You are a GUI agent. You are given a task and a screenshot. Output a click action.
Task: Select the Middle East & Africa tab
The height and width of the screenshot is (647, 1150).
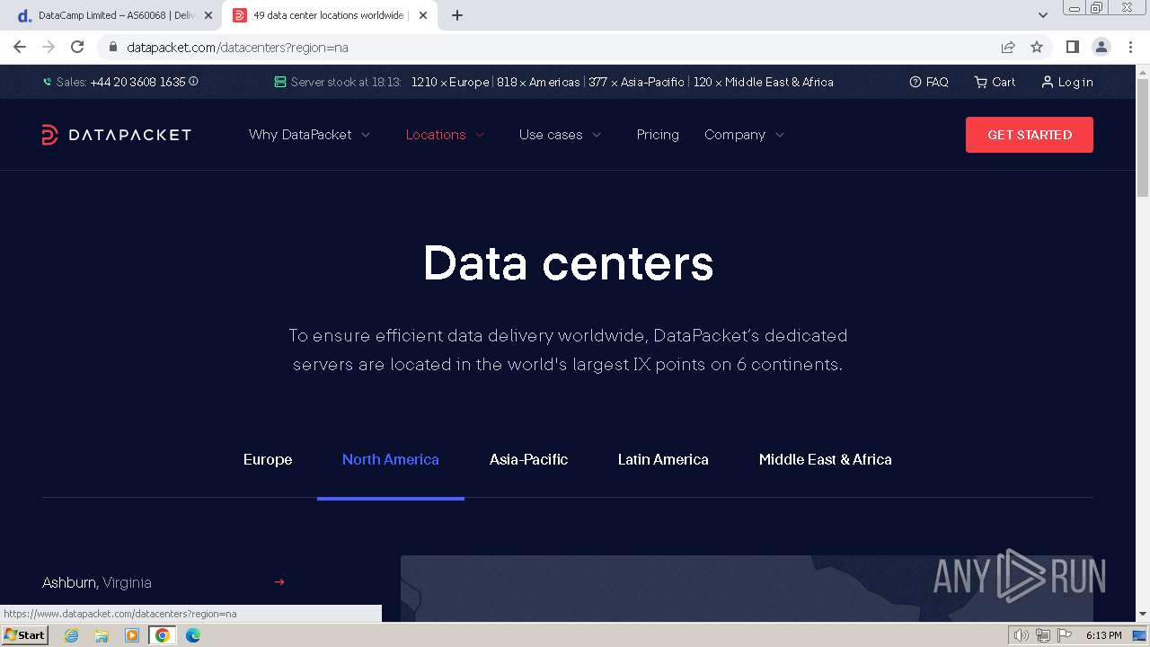826,459
